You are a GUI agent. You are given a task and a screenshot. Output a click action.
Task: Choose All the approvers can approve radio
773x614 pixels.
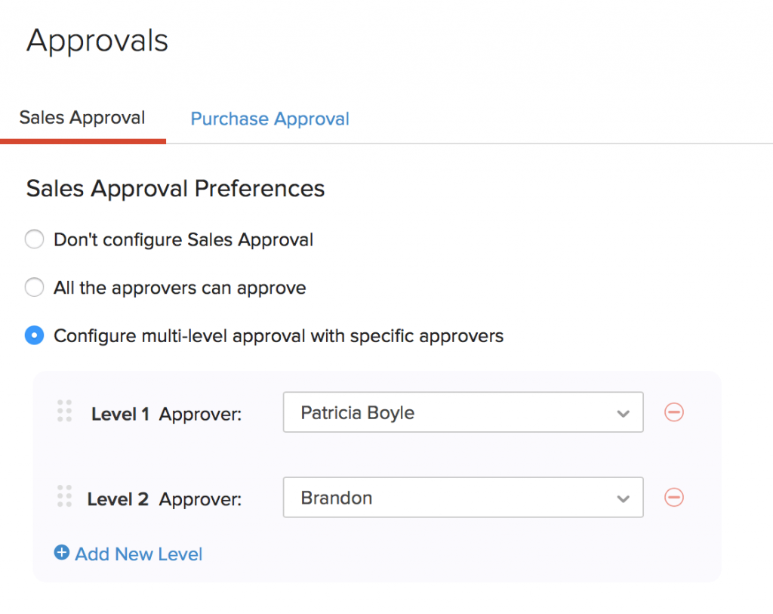35,288
